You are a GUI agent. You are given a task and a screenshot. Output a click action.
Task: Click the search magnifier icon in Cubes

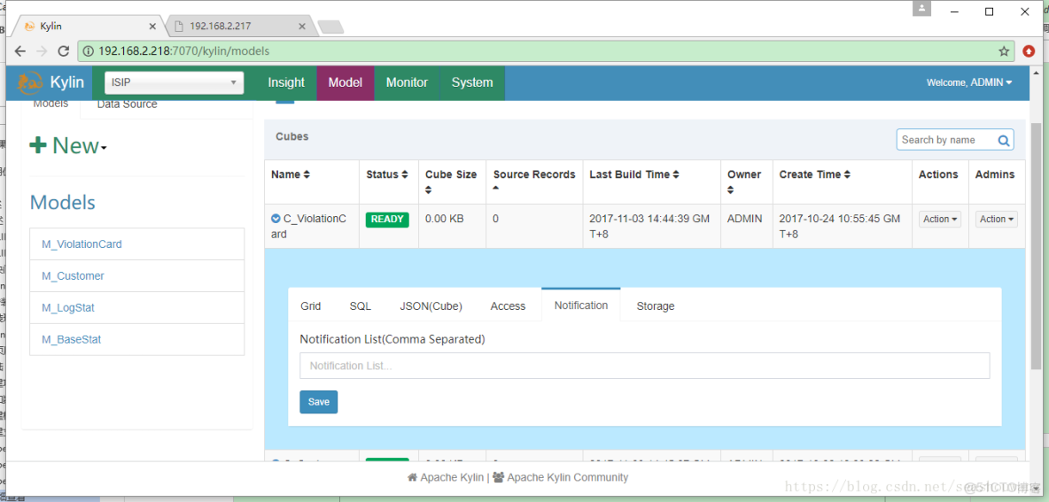[x=1004, y=141]
